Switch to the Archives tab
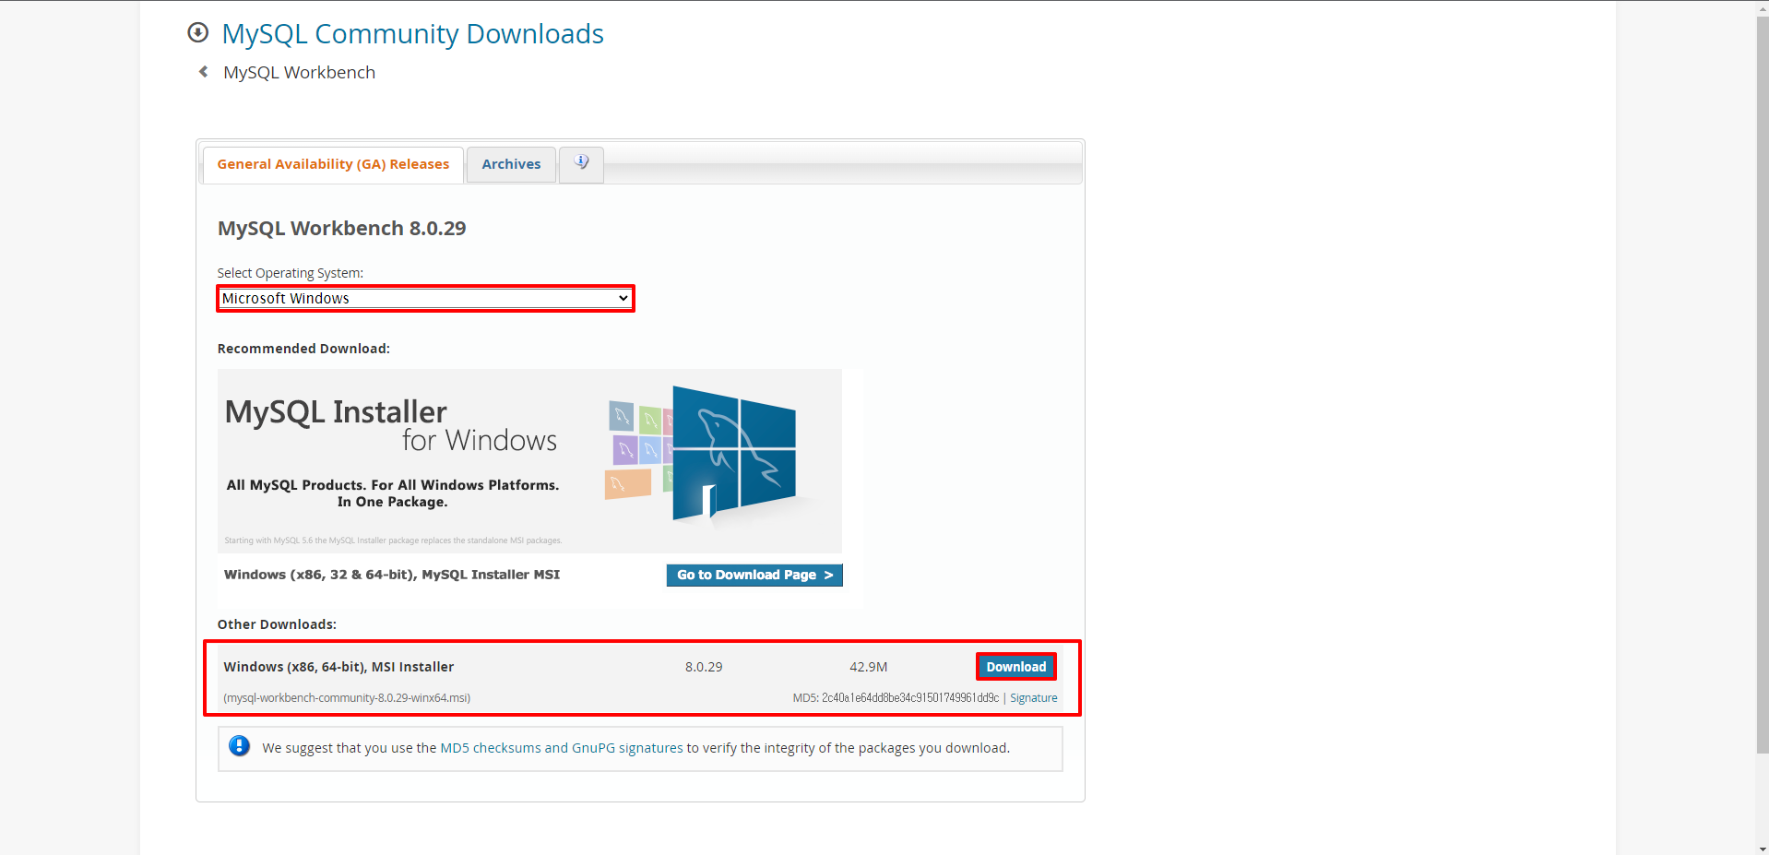 click(x=511, y=164)
